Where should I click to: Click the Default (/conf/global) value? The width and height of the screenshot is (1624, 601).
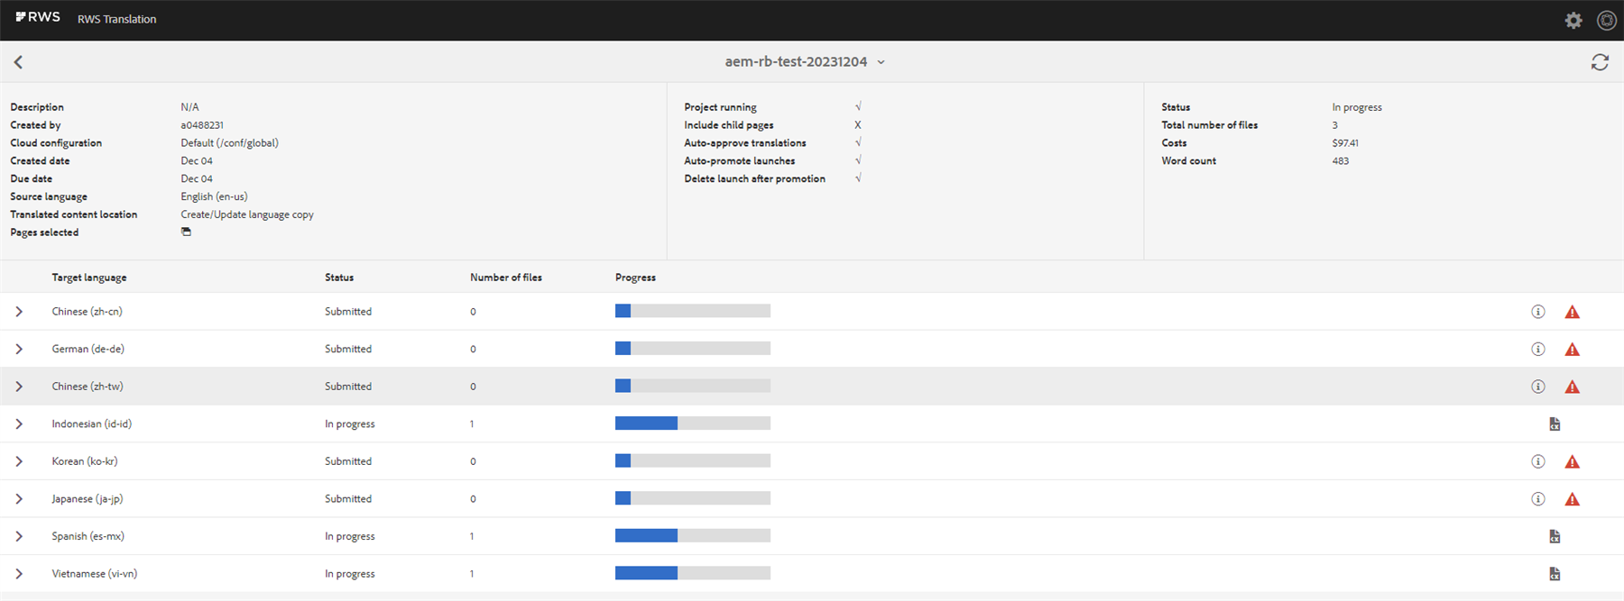tap(229, 142)
